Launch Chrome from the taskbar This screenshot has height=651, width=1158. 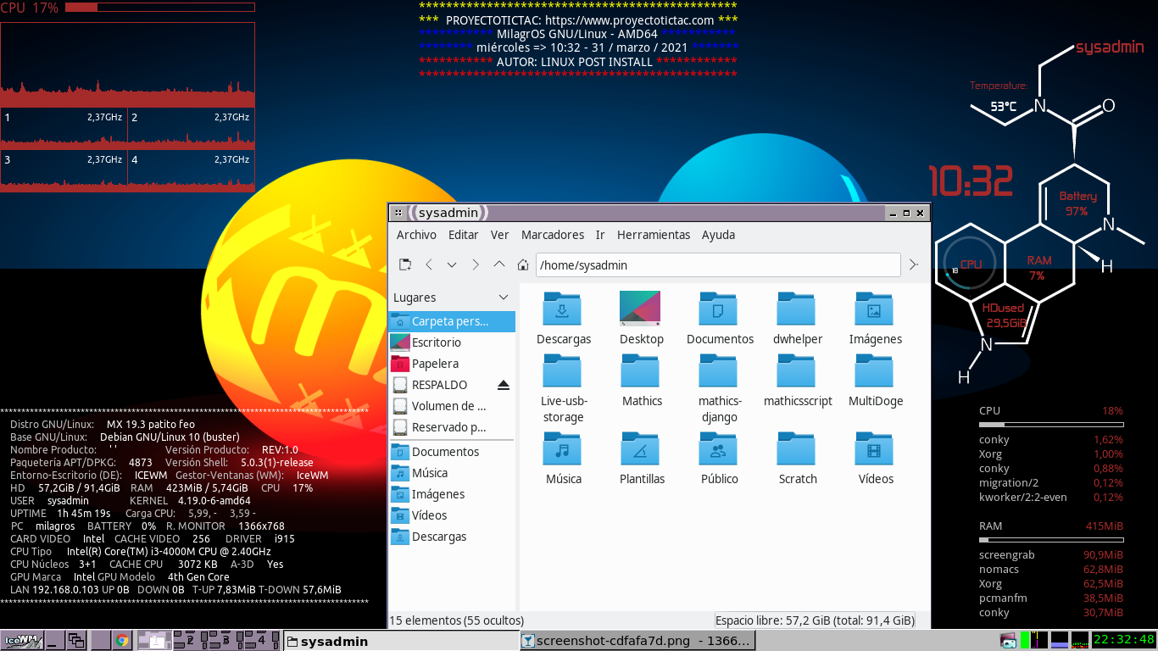pos(122,641)
